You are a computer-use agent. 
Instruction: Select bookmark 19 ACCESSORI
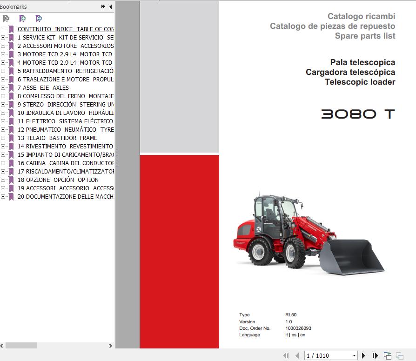click(66, 188)
